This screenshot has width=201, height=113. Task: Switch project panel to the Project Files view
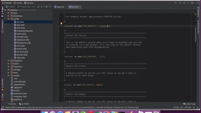point(24,7)
